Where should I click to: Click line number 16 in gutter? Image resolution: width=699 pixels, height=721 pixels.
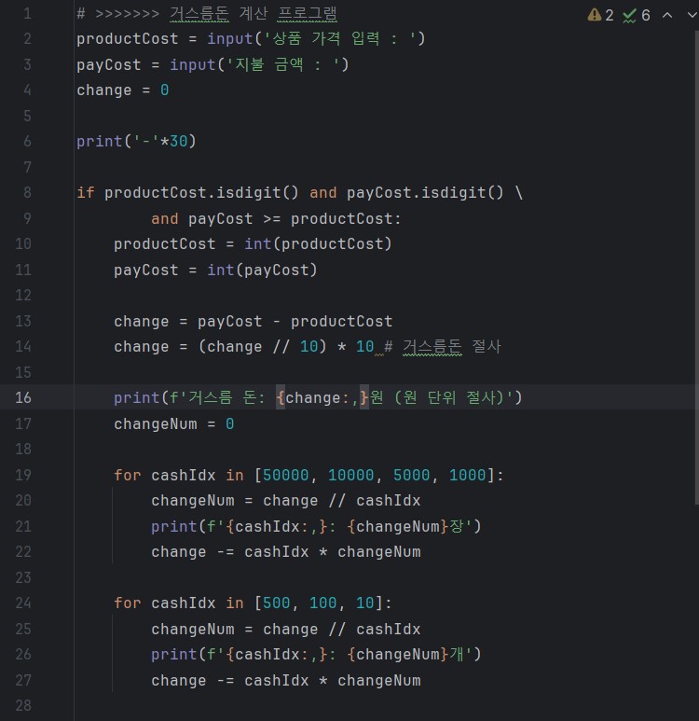(23, 397)
